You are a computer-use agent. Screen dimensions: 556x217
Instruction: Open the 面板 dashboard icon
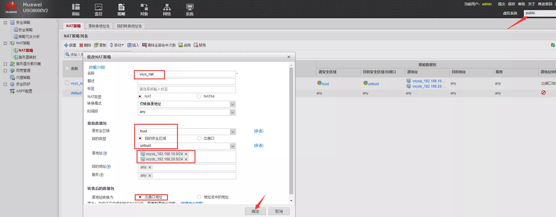point(76,7)
